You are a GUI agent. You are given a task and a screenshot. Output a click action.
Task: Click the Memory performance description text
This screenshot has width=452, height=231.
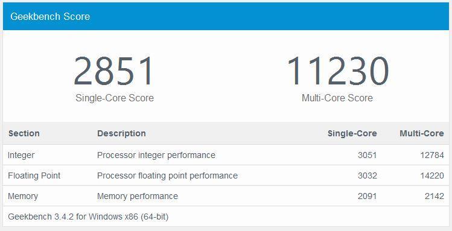click(x=137, y=196)
